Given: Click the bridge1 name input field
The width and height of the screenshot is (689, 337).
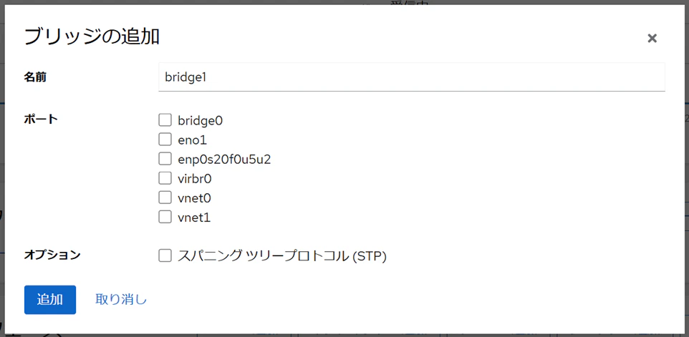Looking at the screenshot, I should click(x=412, y=77).
